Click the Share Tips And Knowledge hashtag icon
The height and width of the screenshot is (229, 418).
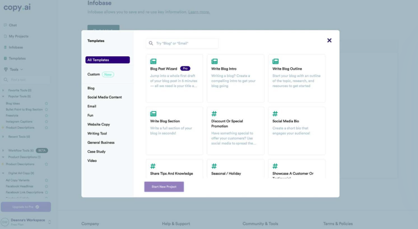153,166
